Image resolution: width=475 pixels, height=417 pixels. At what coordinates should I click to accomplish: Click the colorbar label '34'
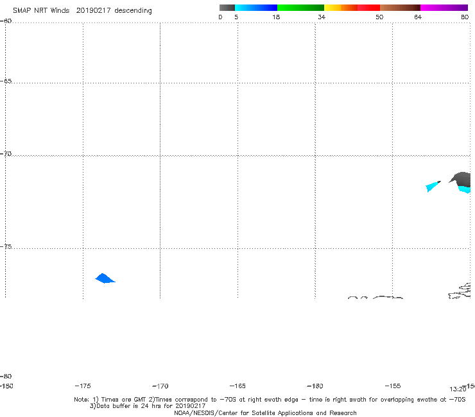tap(322, 17)
